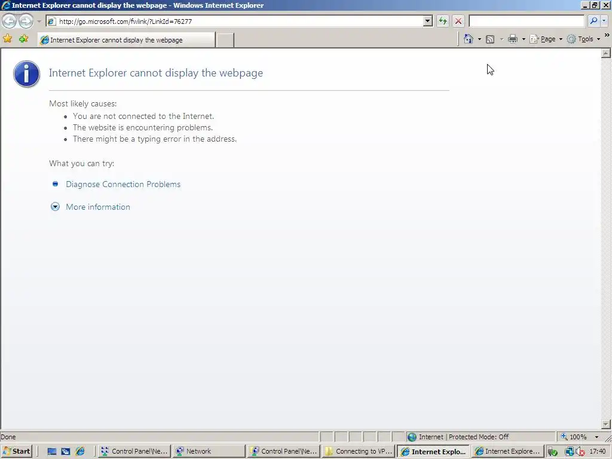Open search provider options dropdown
Image resolution: width=612 pixels, height=459 pixels.
click(x=604, y=21)
